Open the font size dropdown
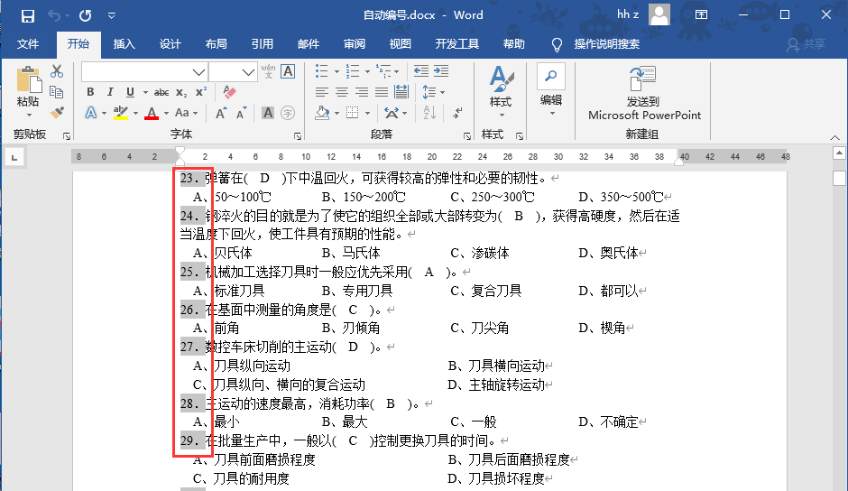The height and width of the screenshot is (491, 848). pyautogui.click(x=248, y=71)
